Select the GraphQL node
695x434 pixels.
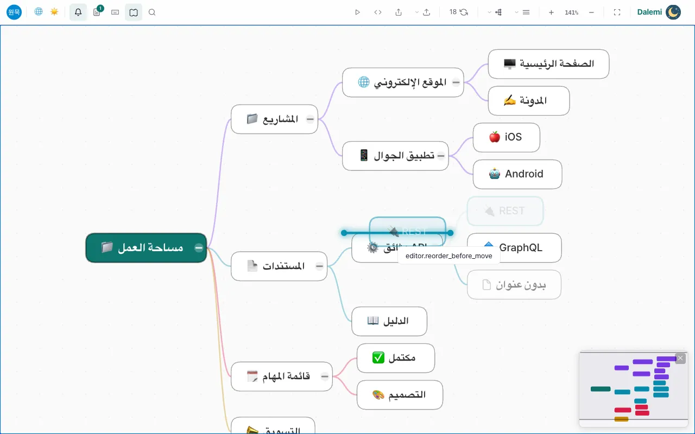click(x=514, y=248)
